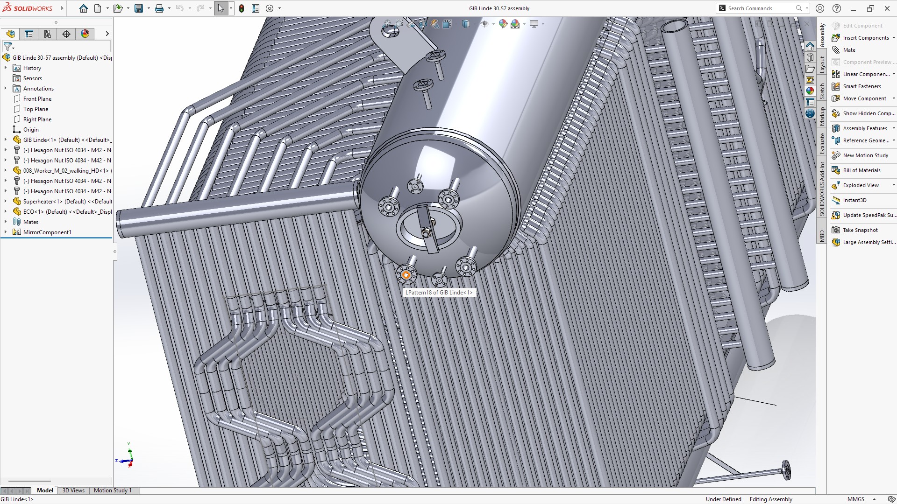The width and height of the screenshot is (897, 504).
Task: Click the Mate command button
Action: pyautogui.click(x=849, y=50)
